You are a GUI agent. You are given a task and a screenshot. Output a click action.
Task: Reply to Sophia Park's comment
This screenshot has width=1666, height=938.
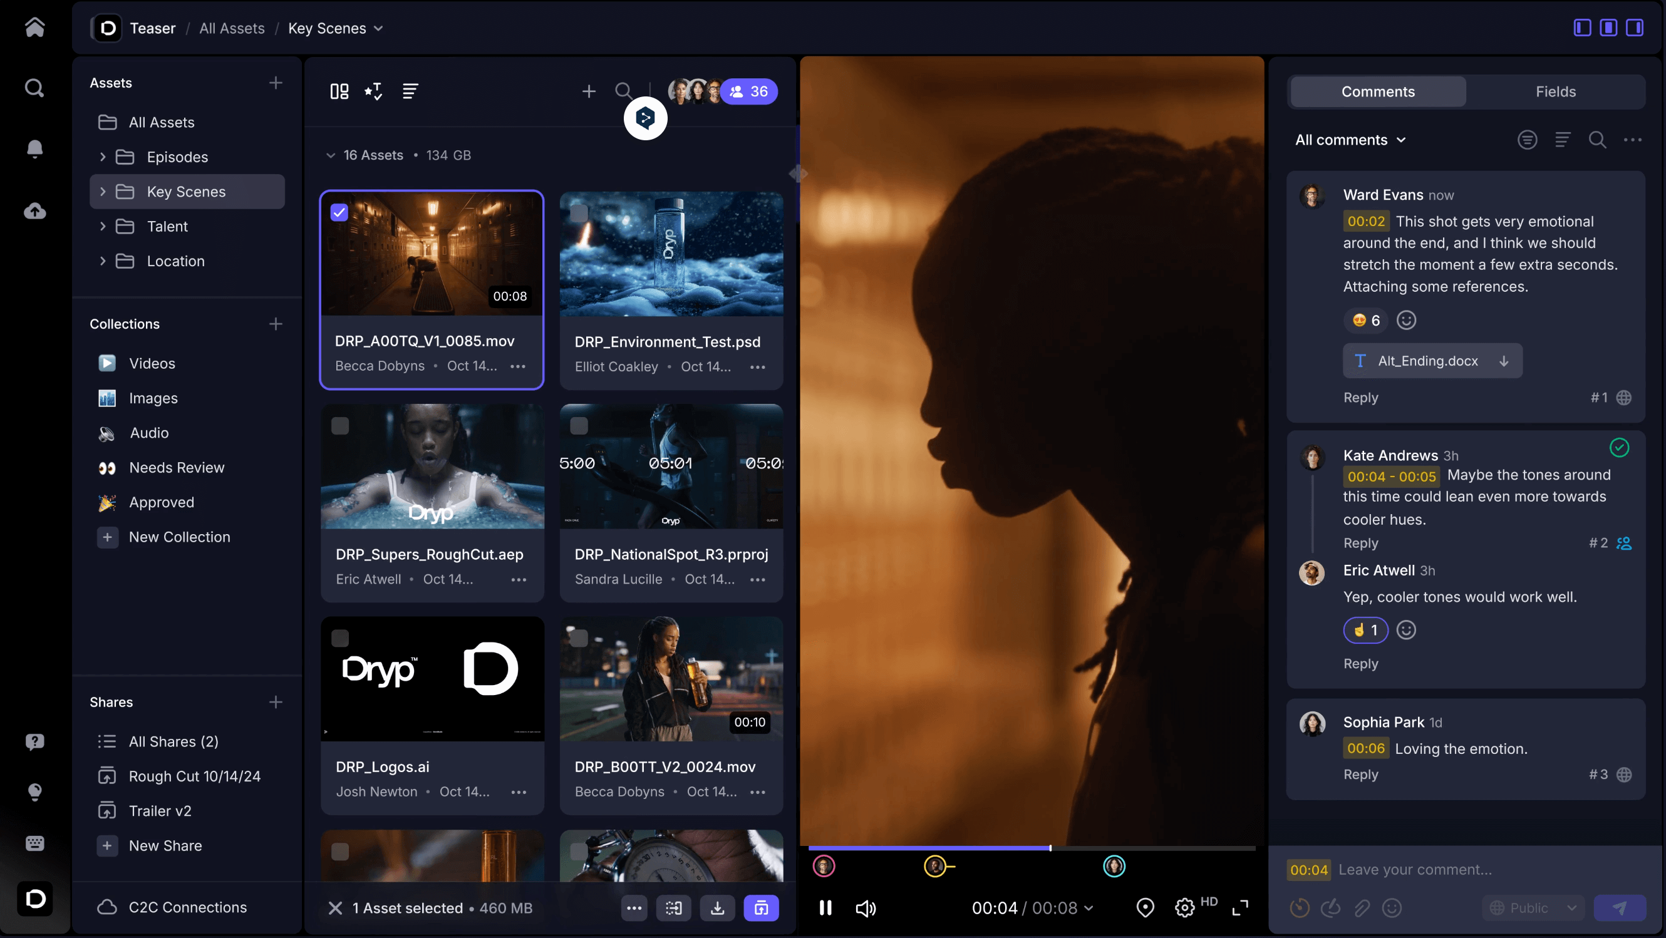[1360, 775]
